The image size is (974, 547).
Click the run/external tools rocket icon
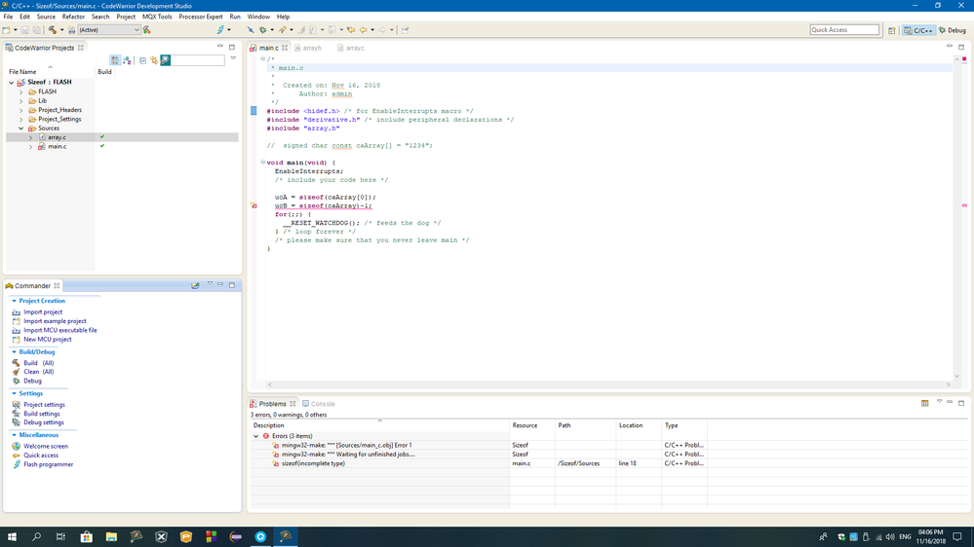click(283, 30)
